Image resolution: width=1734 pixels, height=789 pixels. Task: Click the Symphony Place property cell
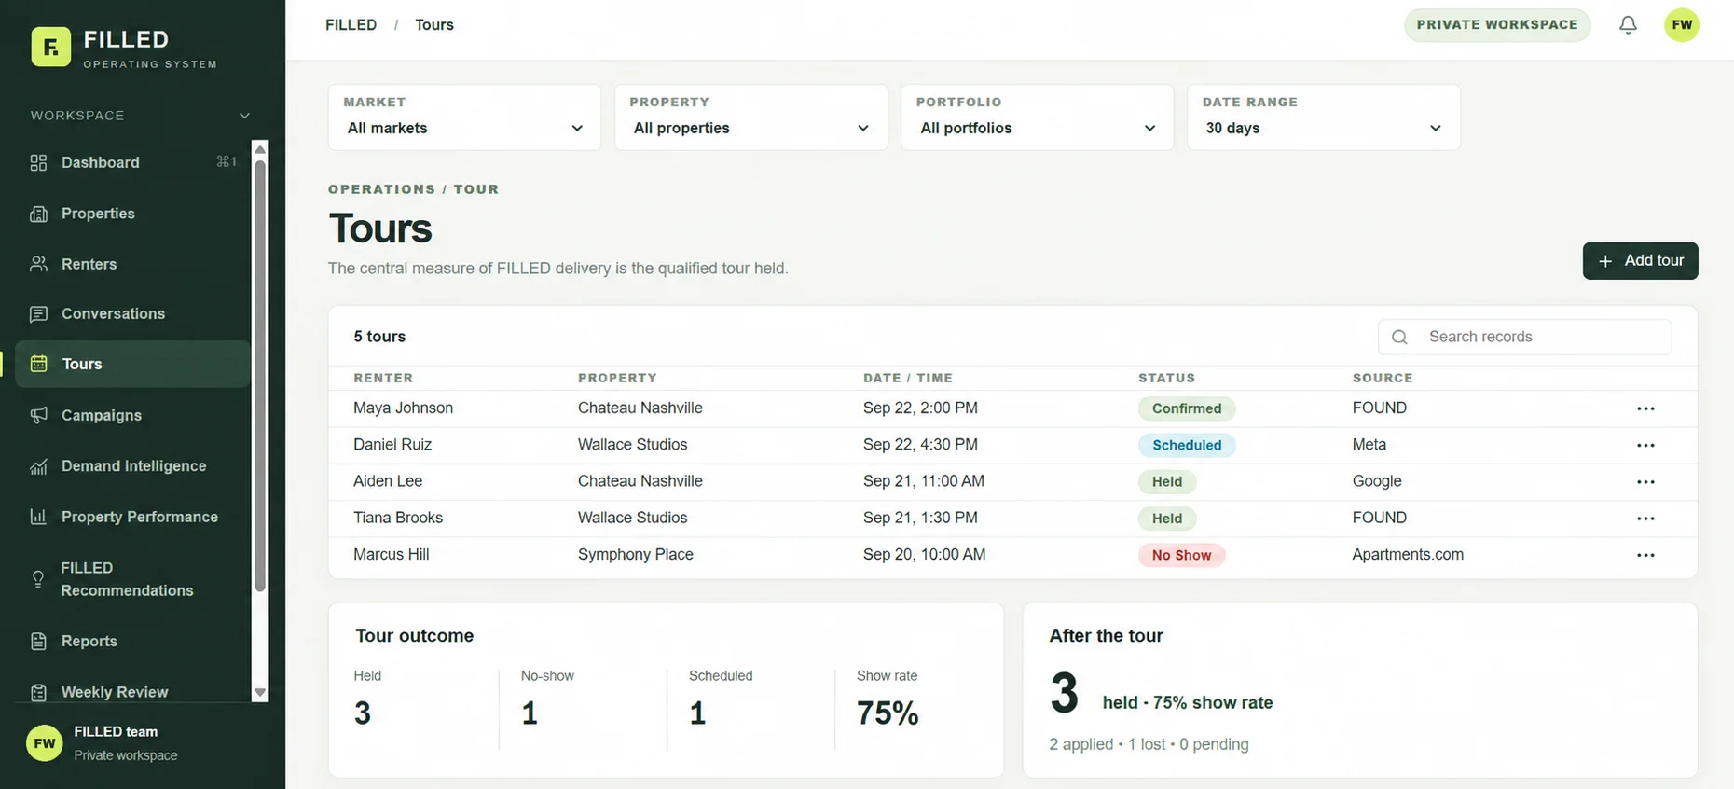click(636, 555)
